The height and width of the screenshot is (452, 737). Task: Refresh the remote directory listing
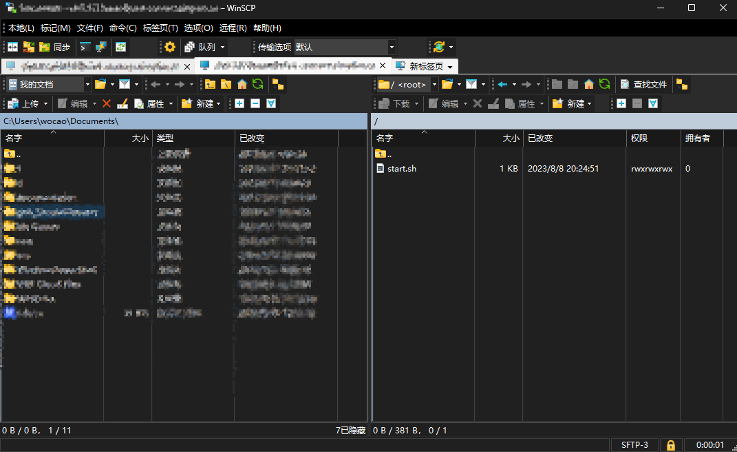604,84
